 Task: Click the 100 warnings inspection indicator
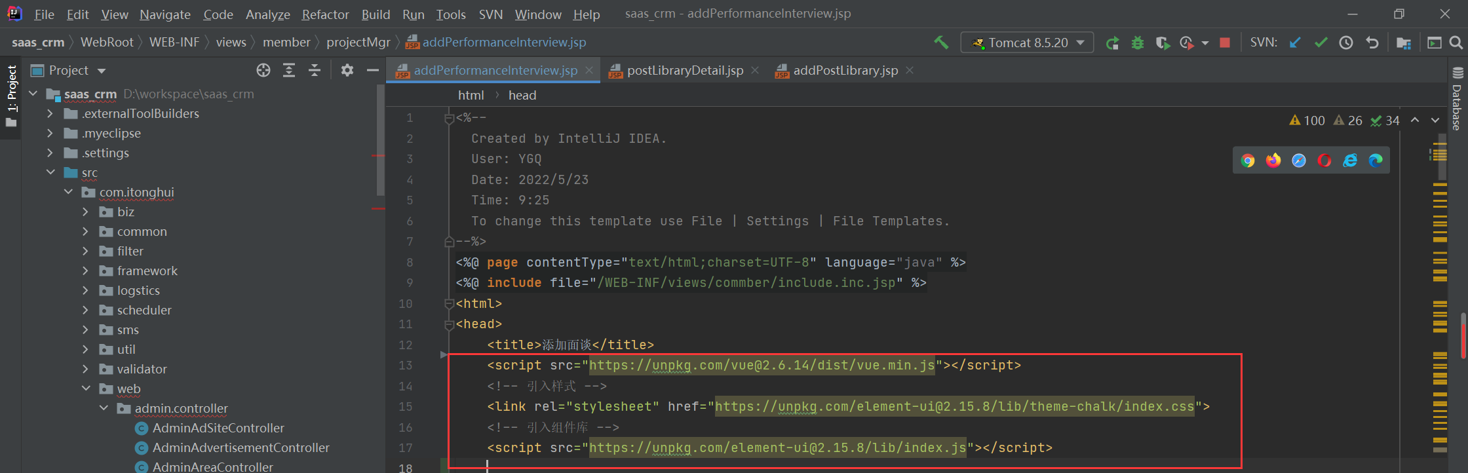coord(1307,121)
